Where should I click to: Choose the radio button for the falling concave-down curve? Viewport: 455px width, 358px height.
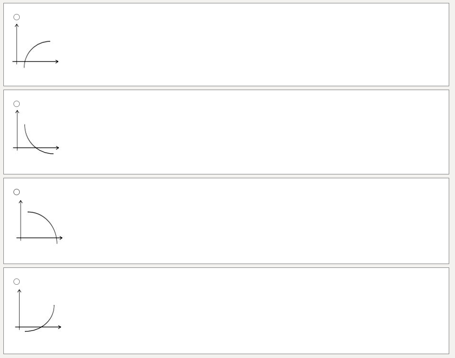tap(16, 192)
